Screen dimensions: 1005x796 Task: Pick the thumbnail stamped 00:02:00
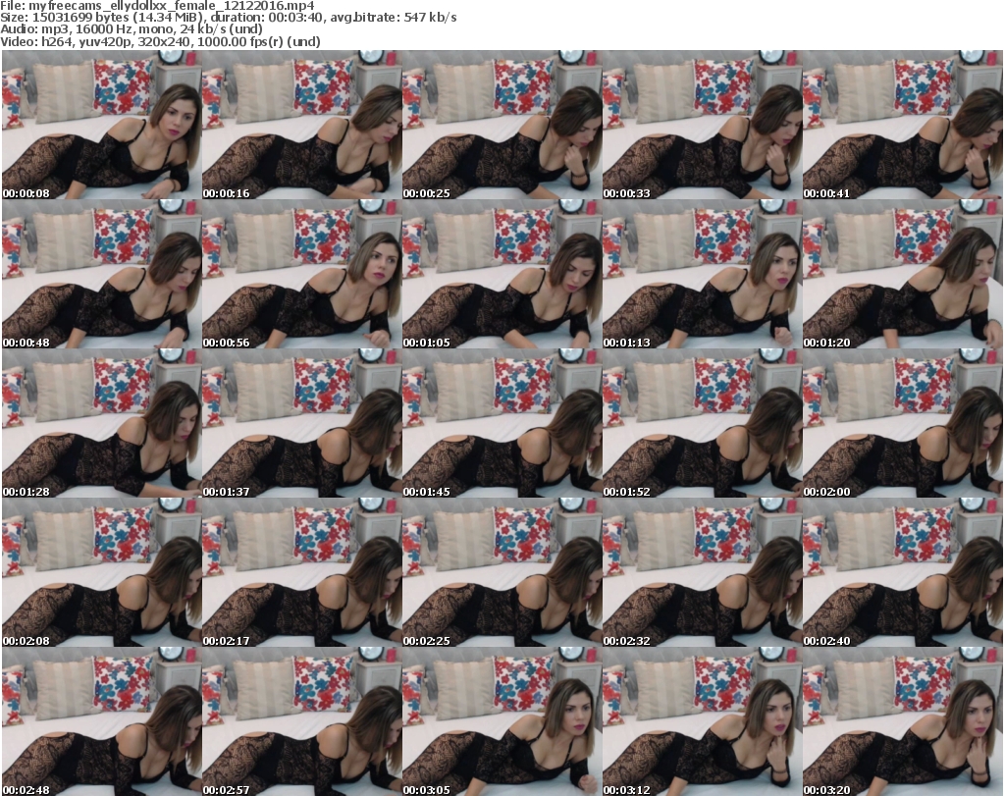(x=902, y=424)
